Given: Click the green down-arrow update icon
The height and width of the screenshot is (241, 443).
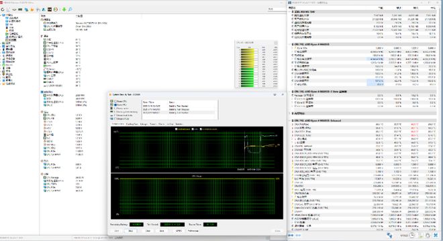Looking at the screenshot, I should coord(64,9).
